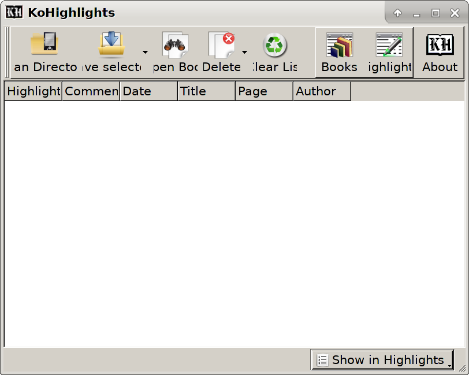Click the Delete document icon
469x375 pixels.
[221, 45]
